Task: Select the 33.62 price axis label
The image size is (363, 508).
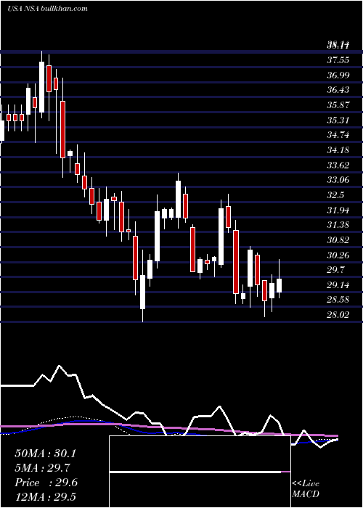Action: coord(338,165)
